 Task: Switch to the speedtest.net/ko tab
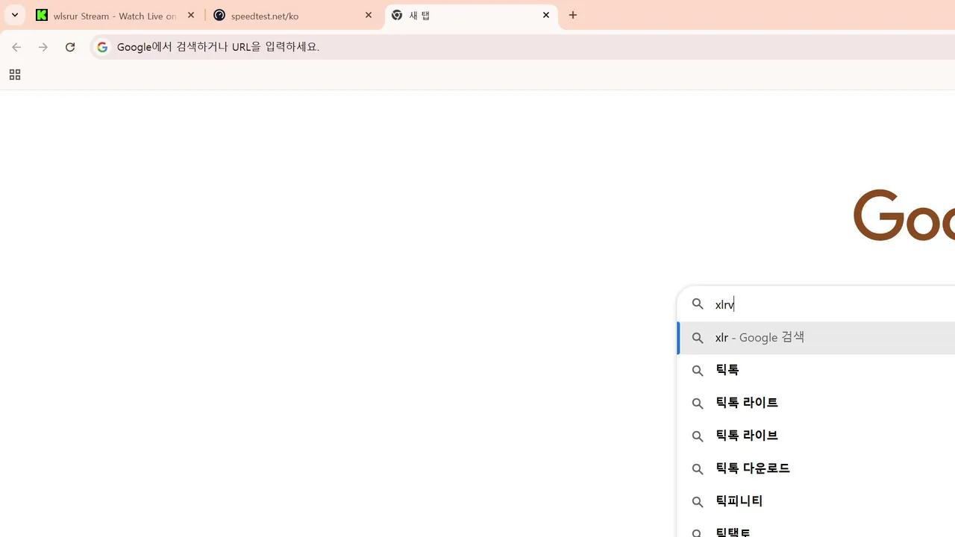(294, 16)
